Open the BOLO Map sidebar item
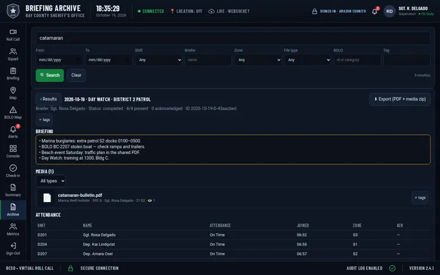The image size is (440, 275). 13,113
